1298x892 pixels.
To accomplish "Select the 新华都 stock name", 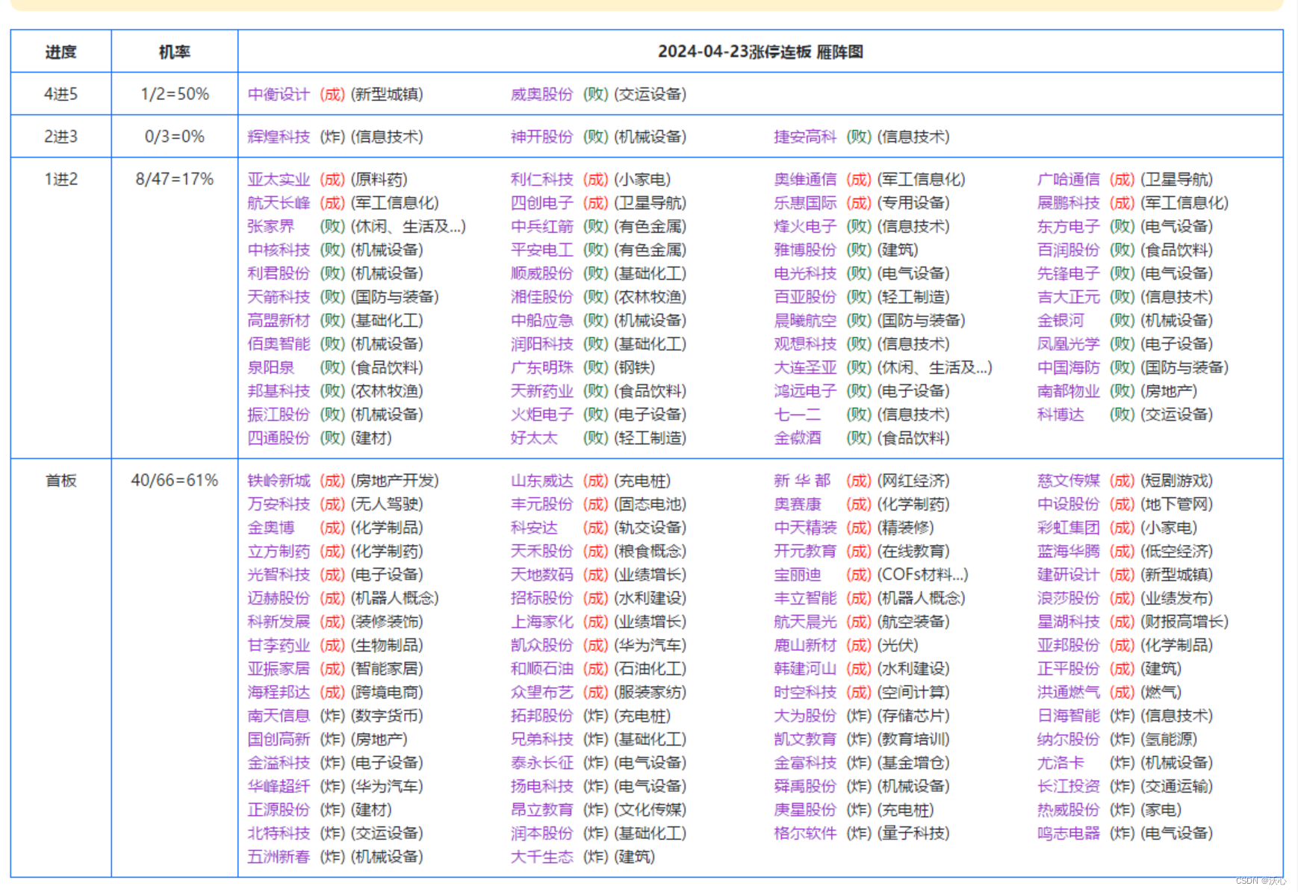I will tap(802, 481).
